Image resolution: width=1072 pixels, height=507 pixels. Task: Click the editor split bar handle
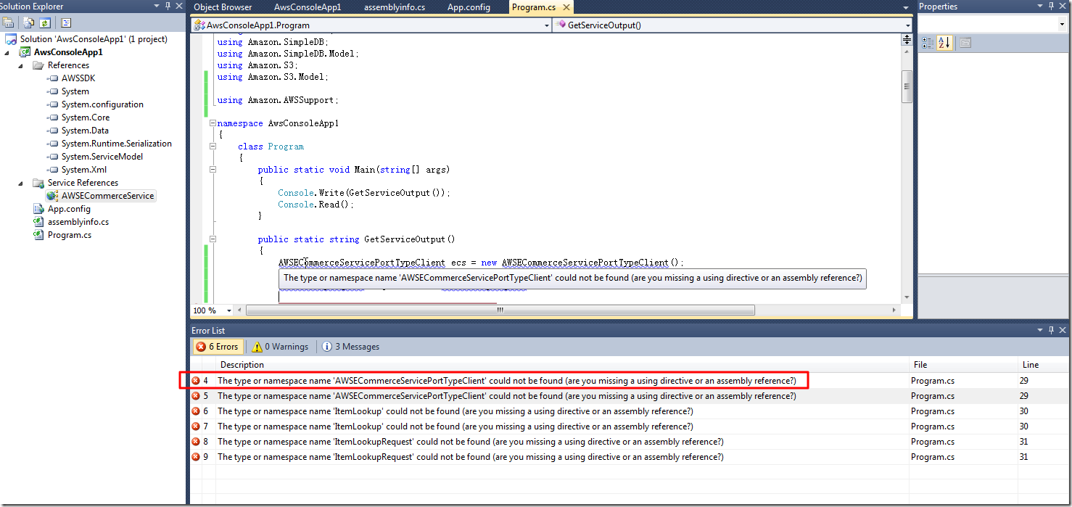[907, 40]
